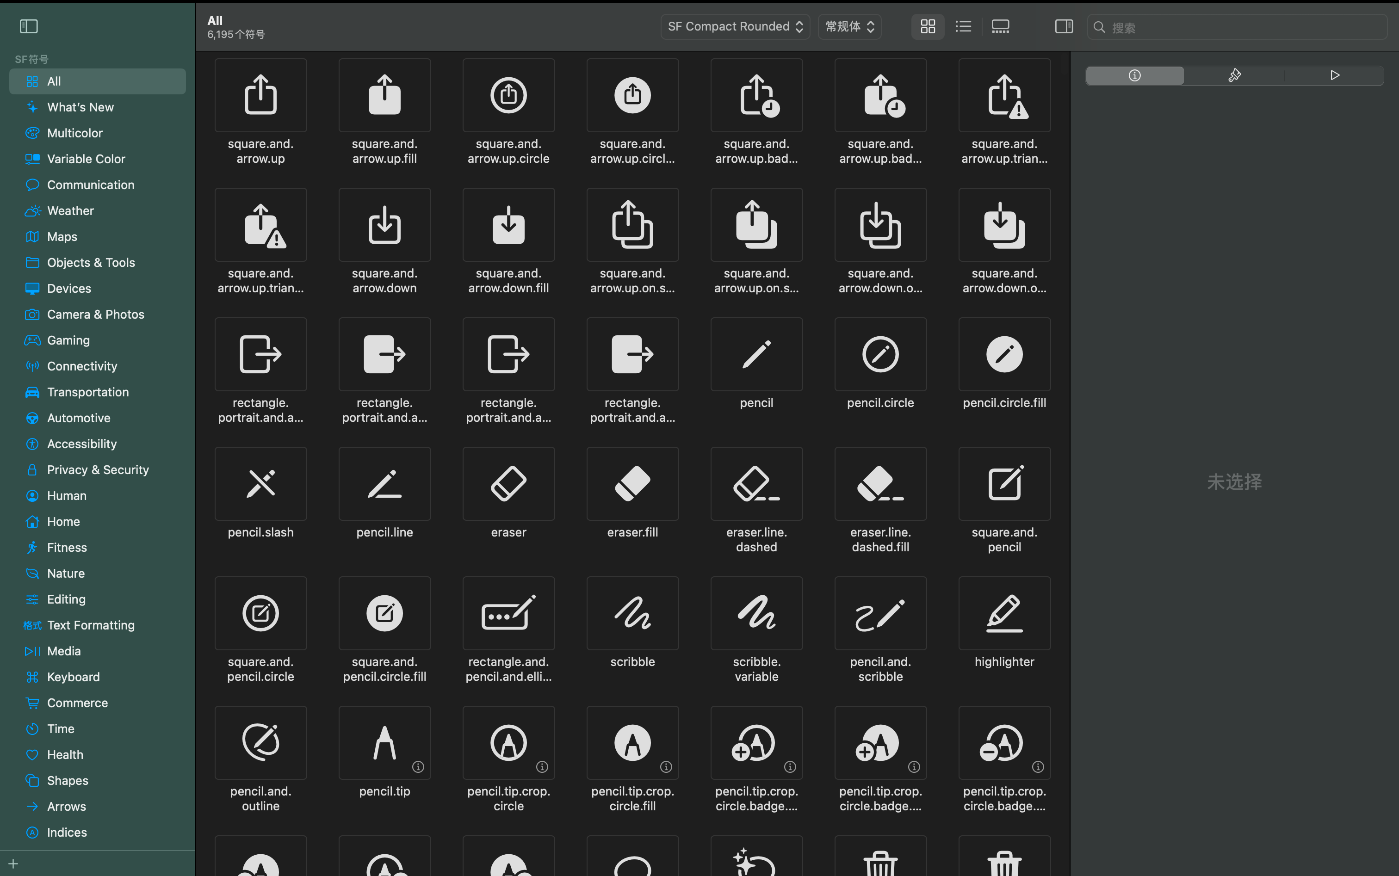Select the square.and.arrow.down.fill symbol
This screenshot has height=876, width=1399.
click(x=509, y=225)
